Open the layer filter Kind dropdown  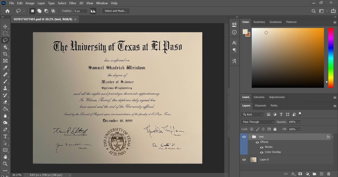252,115
